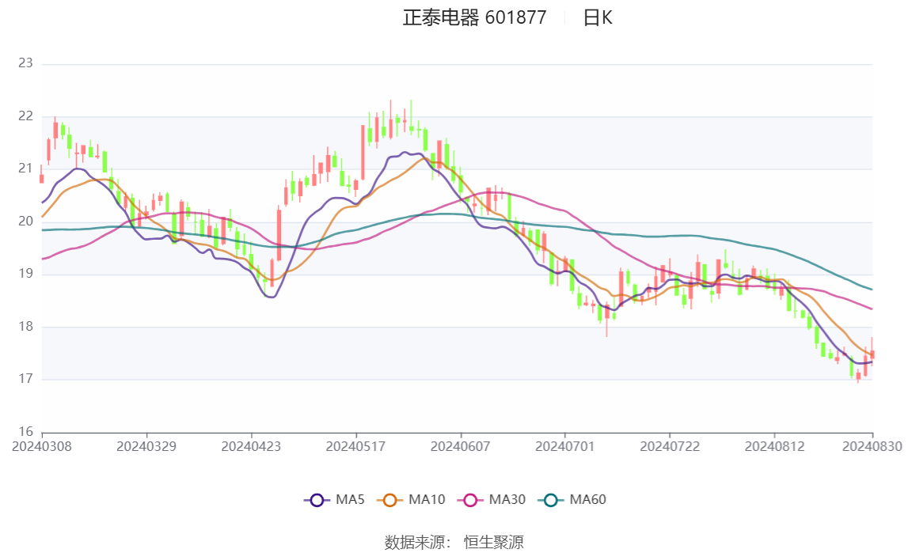The width and height of the screenshot is (908, 553).
Task: Click the data source text 数据来源: 恒生聚源
Action: [454, 543]
